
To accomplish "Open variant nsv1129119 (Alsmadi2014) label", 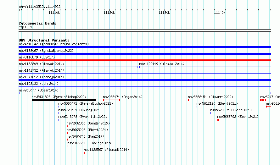I will pyautogui.click(x=162, y=64).
